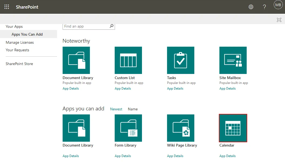Go to SharePoint Store link

pyautogui.click(x=19, y=64)
